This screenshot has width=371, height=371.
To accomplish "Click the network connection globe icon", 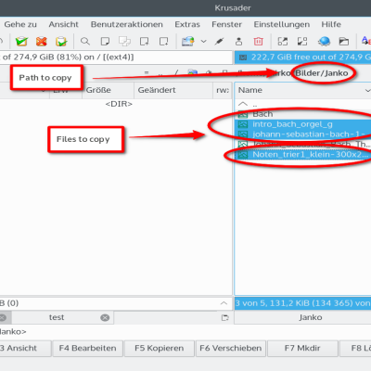I will 188,41.
